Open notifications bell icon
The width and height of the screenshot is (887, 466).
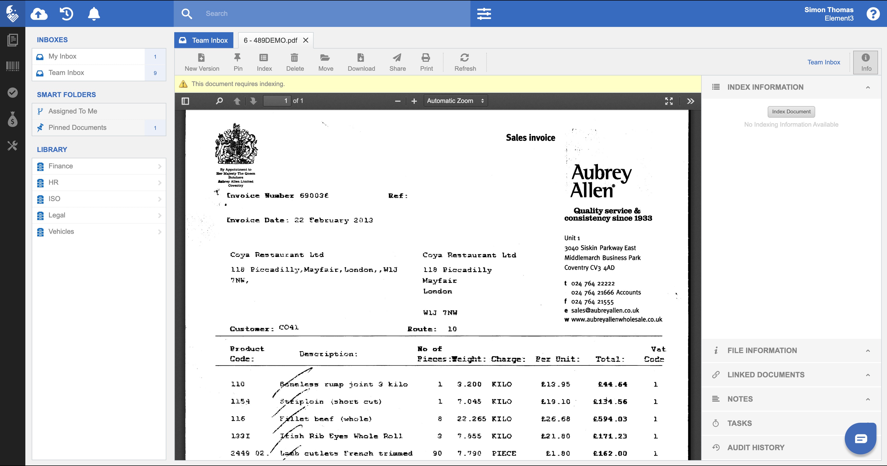click(x=94, y=14)
